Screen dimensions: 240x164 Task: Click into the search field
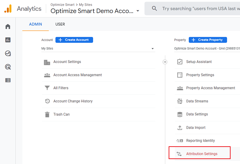(192, 9)
